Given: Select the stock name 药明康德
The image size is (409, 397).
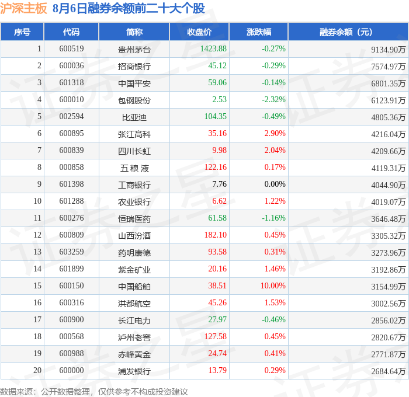Looking at the screenshot, I should point(134,253).
